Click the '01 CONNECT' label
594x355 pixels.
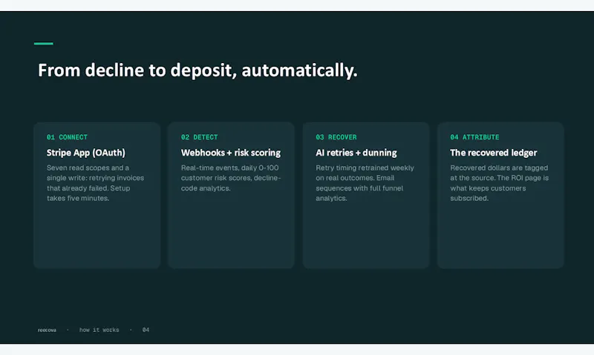click(67, 137)
